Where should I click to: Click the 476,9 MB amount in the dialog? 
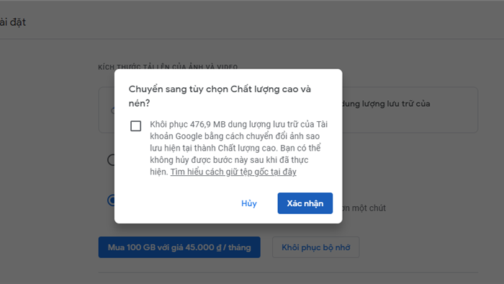(207, 124)
